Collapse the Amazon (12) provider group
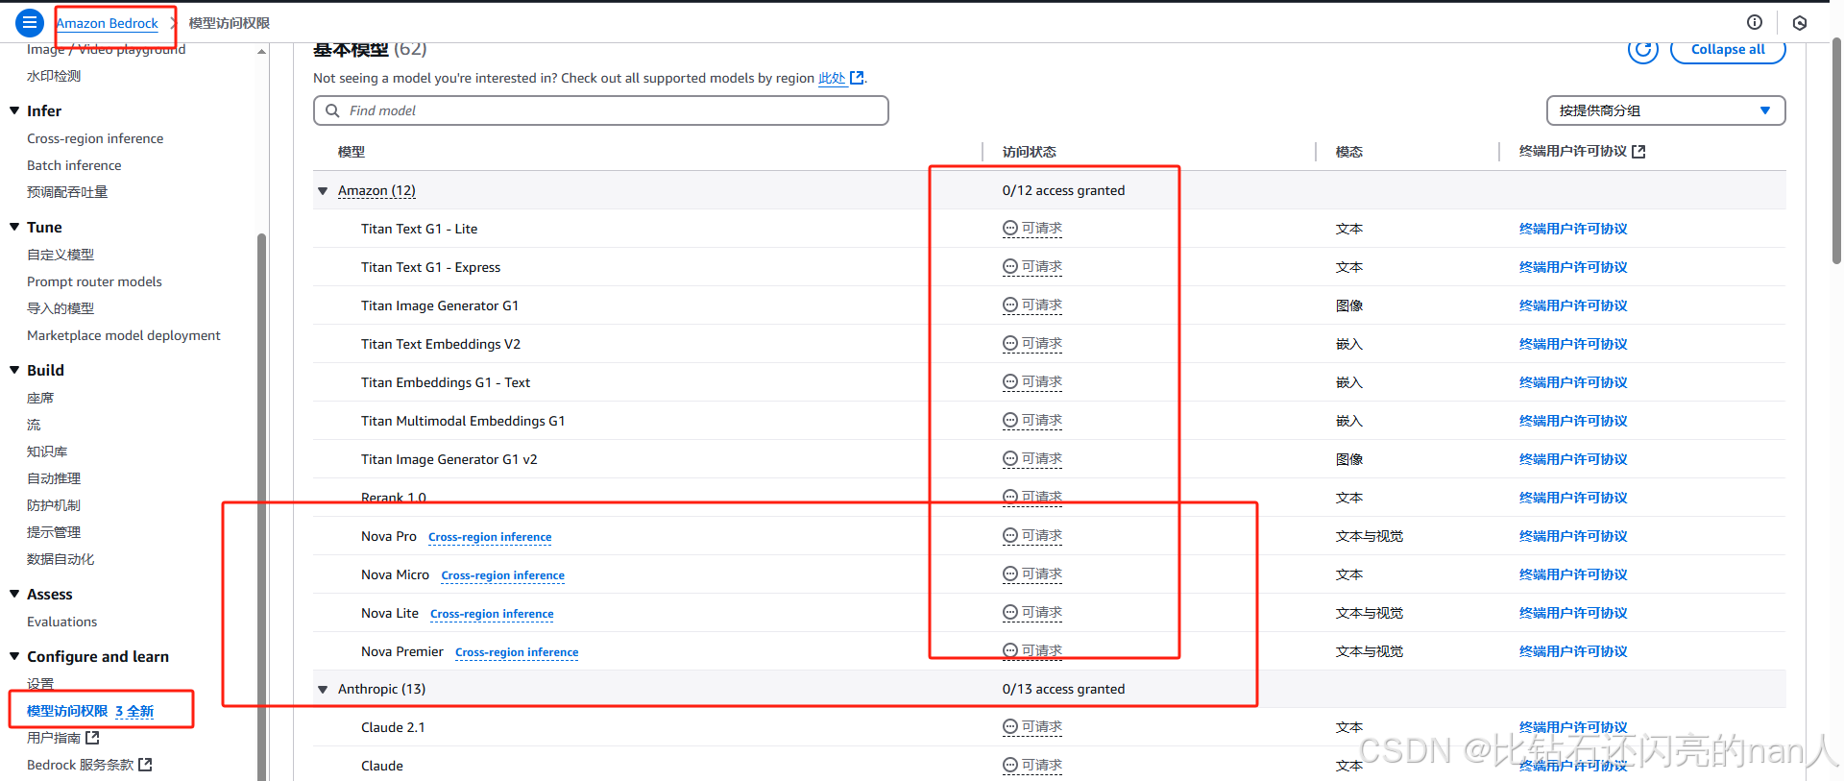 pyautogui.click(x=323, y=191)
